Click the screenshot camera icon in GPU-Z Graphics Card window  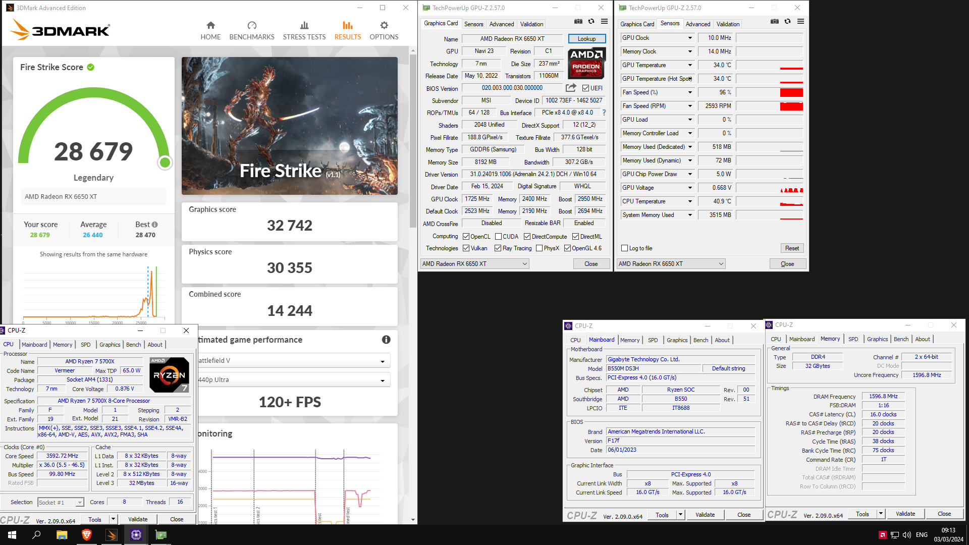[x=578, y=22]
